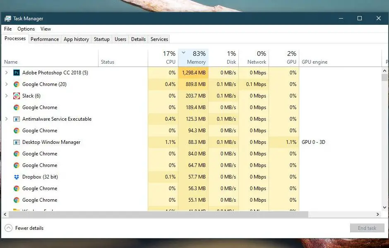Sort by Network column header
Viewport: 389px width, 248px height.
point(254,58)
